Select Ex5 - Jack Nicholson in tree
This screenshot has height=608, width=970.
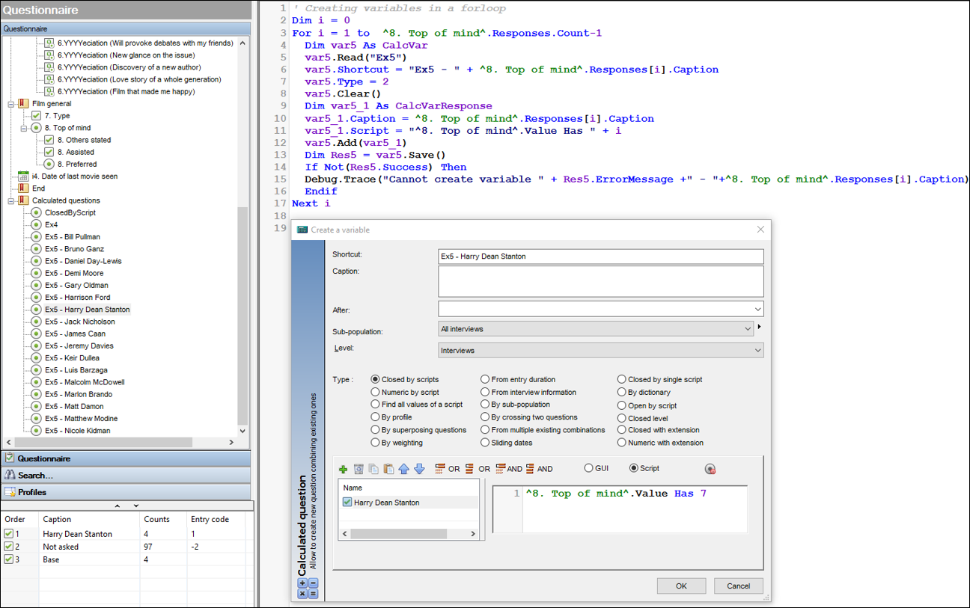[79, 322]
